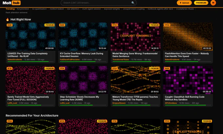Open recommended BF16 premium pink thumbnail
This screenshot has height=134, width=223.
pos(83,126)
